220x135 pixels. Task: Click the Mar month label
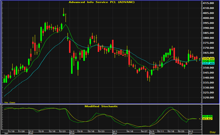pyautogui.click(x=72, y=133)
